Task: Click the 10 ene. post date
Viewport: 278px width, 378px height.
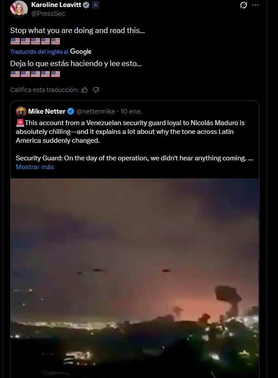Action: (x=131, y=111)
